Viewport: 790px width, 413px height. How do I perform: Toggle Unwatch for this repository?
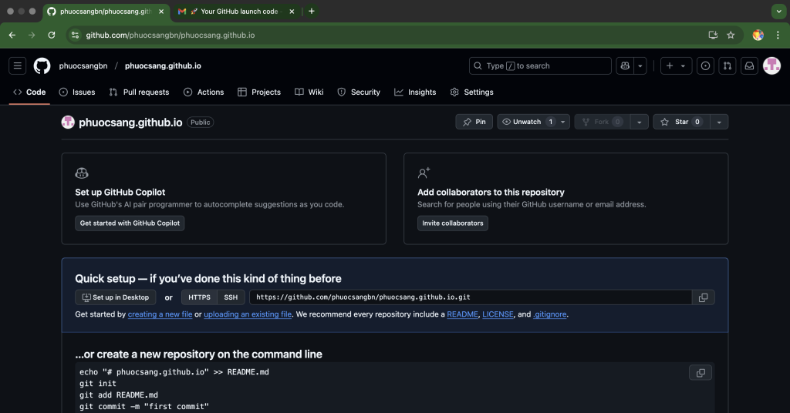527,122
